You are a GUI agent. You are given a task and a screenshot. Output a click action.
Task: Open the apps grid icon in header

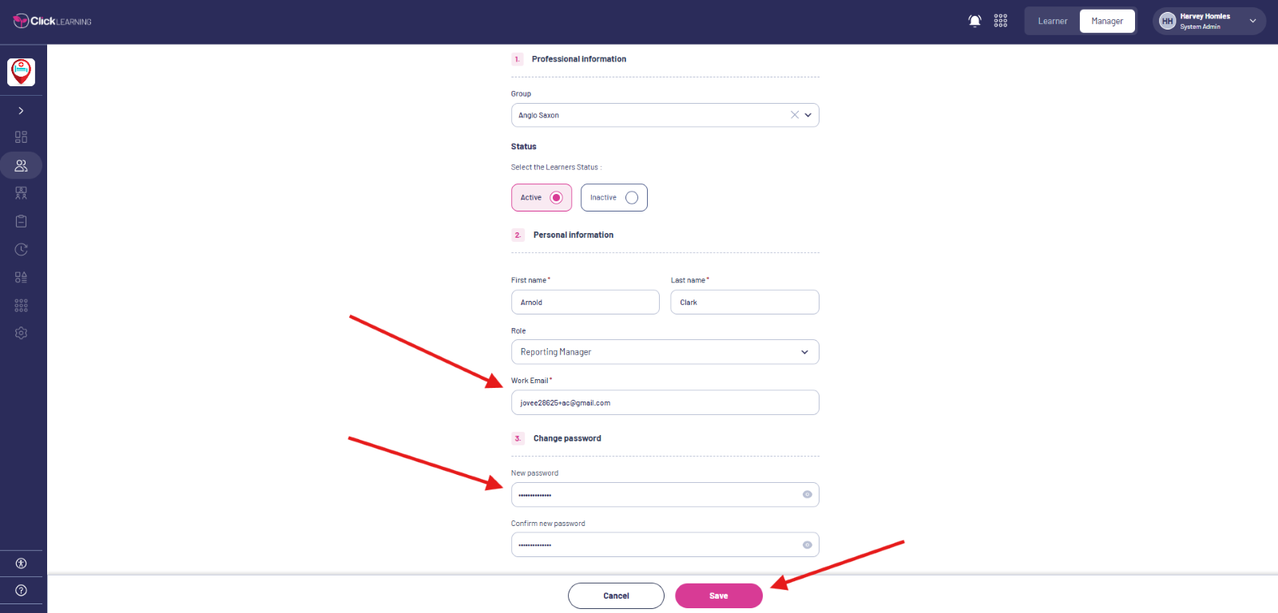pos(1001,21)
